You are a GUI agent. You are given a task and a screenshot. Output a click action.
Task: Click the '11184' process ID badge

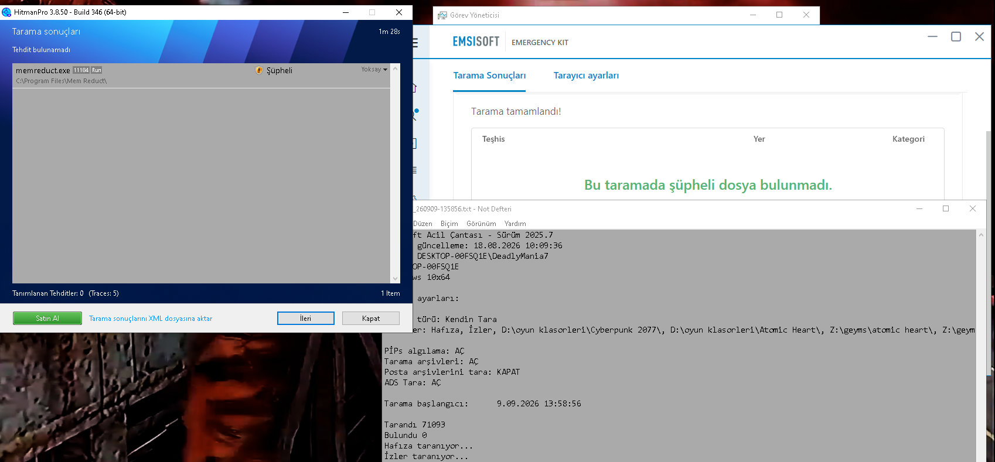point(81,70)
